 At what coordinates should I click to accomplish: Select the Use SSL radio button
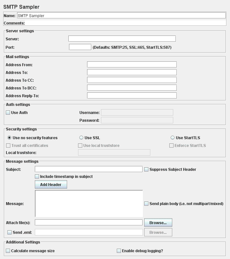click(x=82, y=138)
